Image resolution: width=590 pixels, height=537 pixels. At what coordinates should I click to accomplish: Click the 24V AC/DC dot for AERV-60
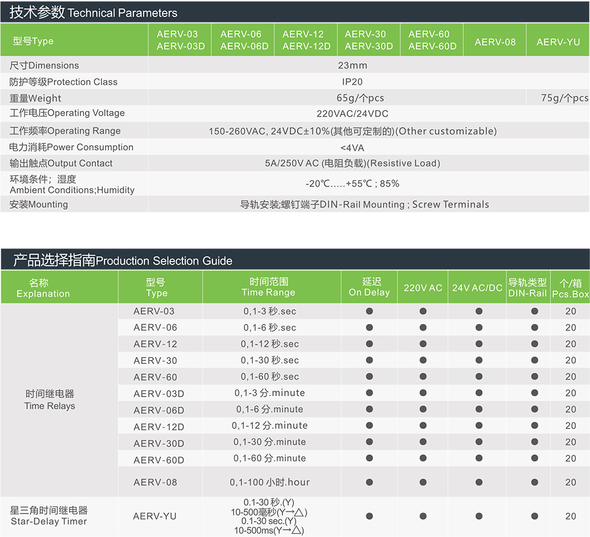click(x=479, y=376)
